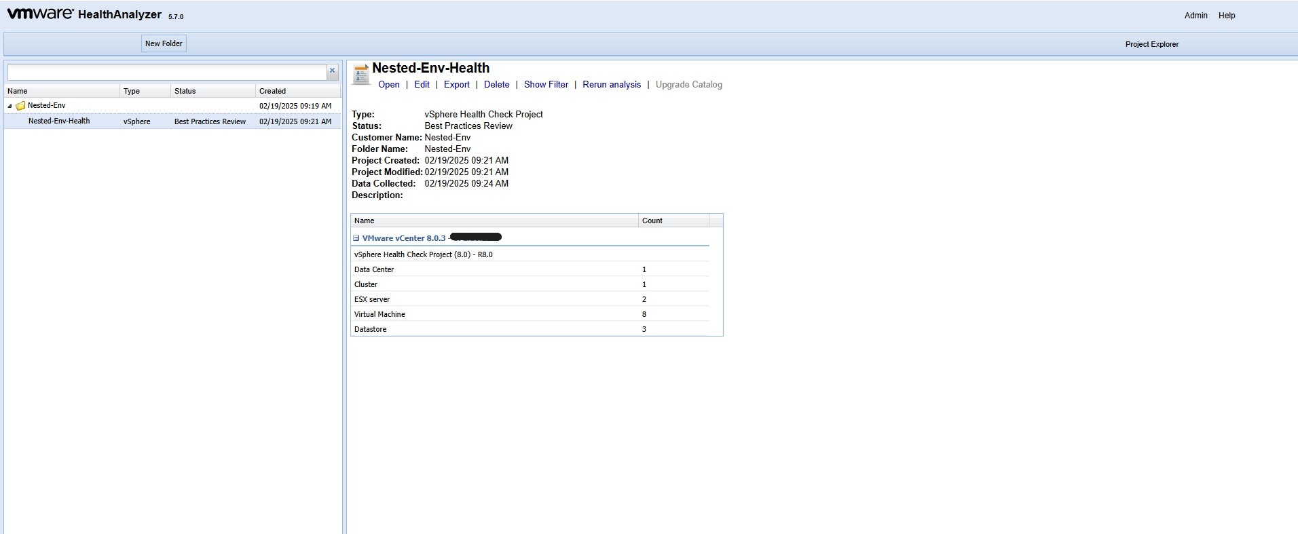Click the Nested-Env folder icon

[20, 106]
